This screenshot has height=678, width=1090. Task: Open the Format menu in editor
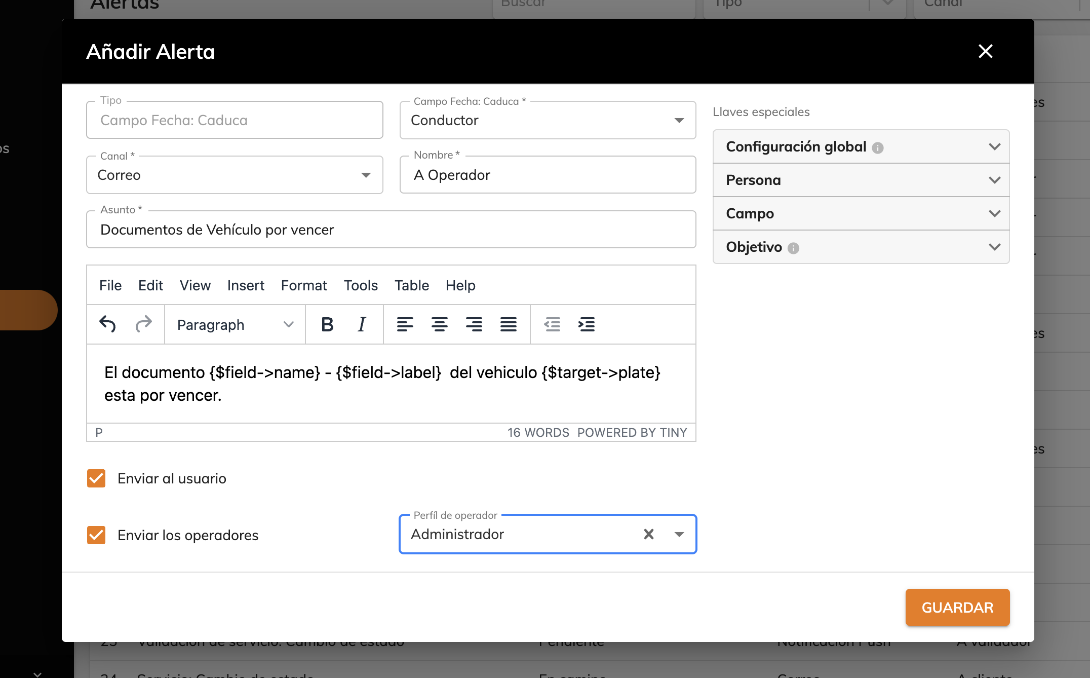coord(304,285)
